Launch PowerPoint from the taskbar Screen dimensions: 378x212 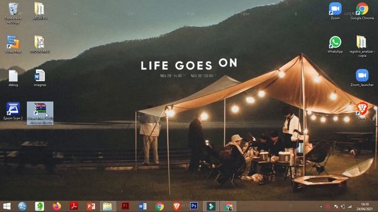coord(91,206)
